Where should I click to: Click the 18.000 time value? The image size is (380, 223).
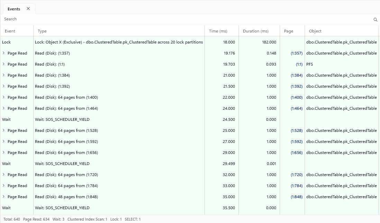point(229,42)
